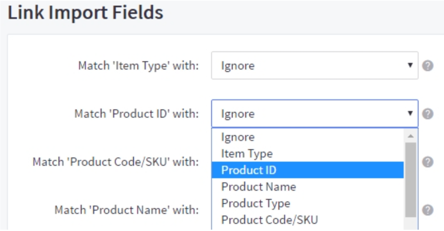Click the 'Link Import Fields' heading
444x231 pixels.
point(85,13)
